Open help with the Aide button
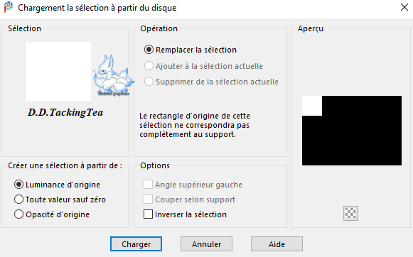 coord(277,244)
